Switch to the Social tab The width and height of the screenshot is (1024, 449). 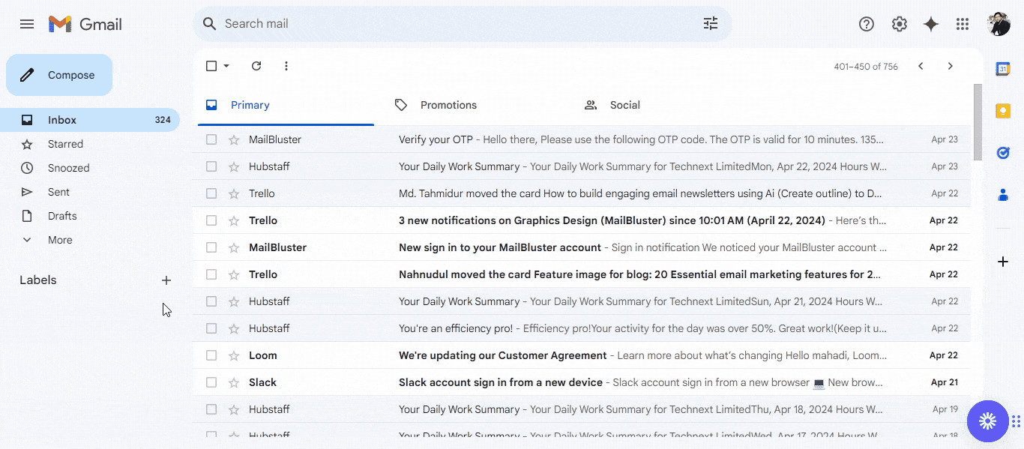pyautogui.click(x=624, y=104)
